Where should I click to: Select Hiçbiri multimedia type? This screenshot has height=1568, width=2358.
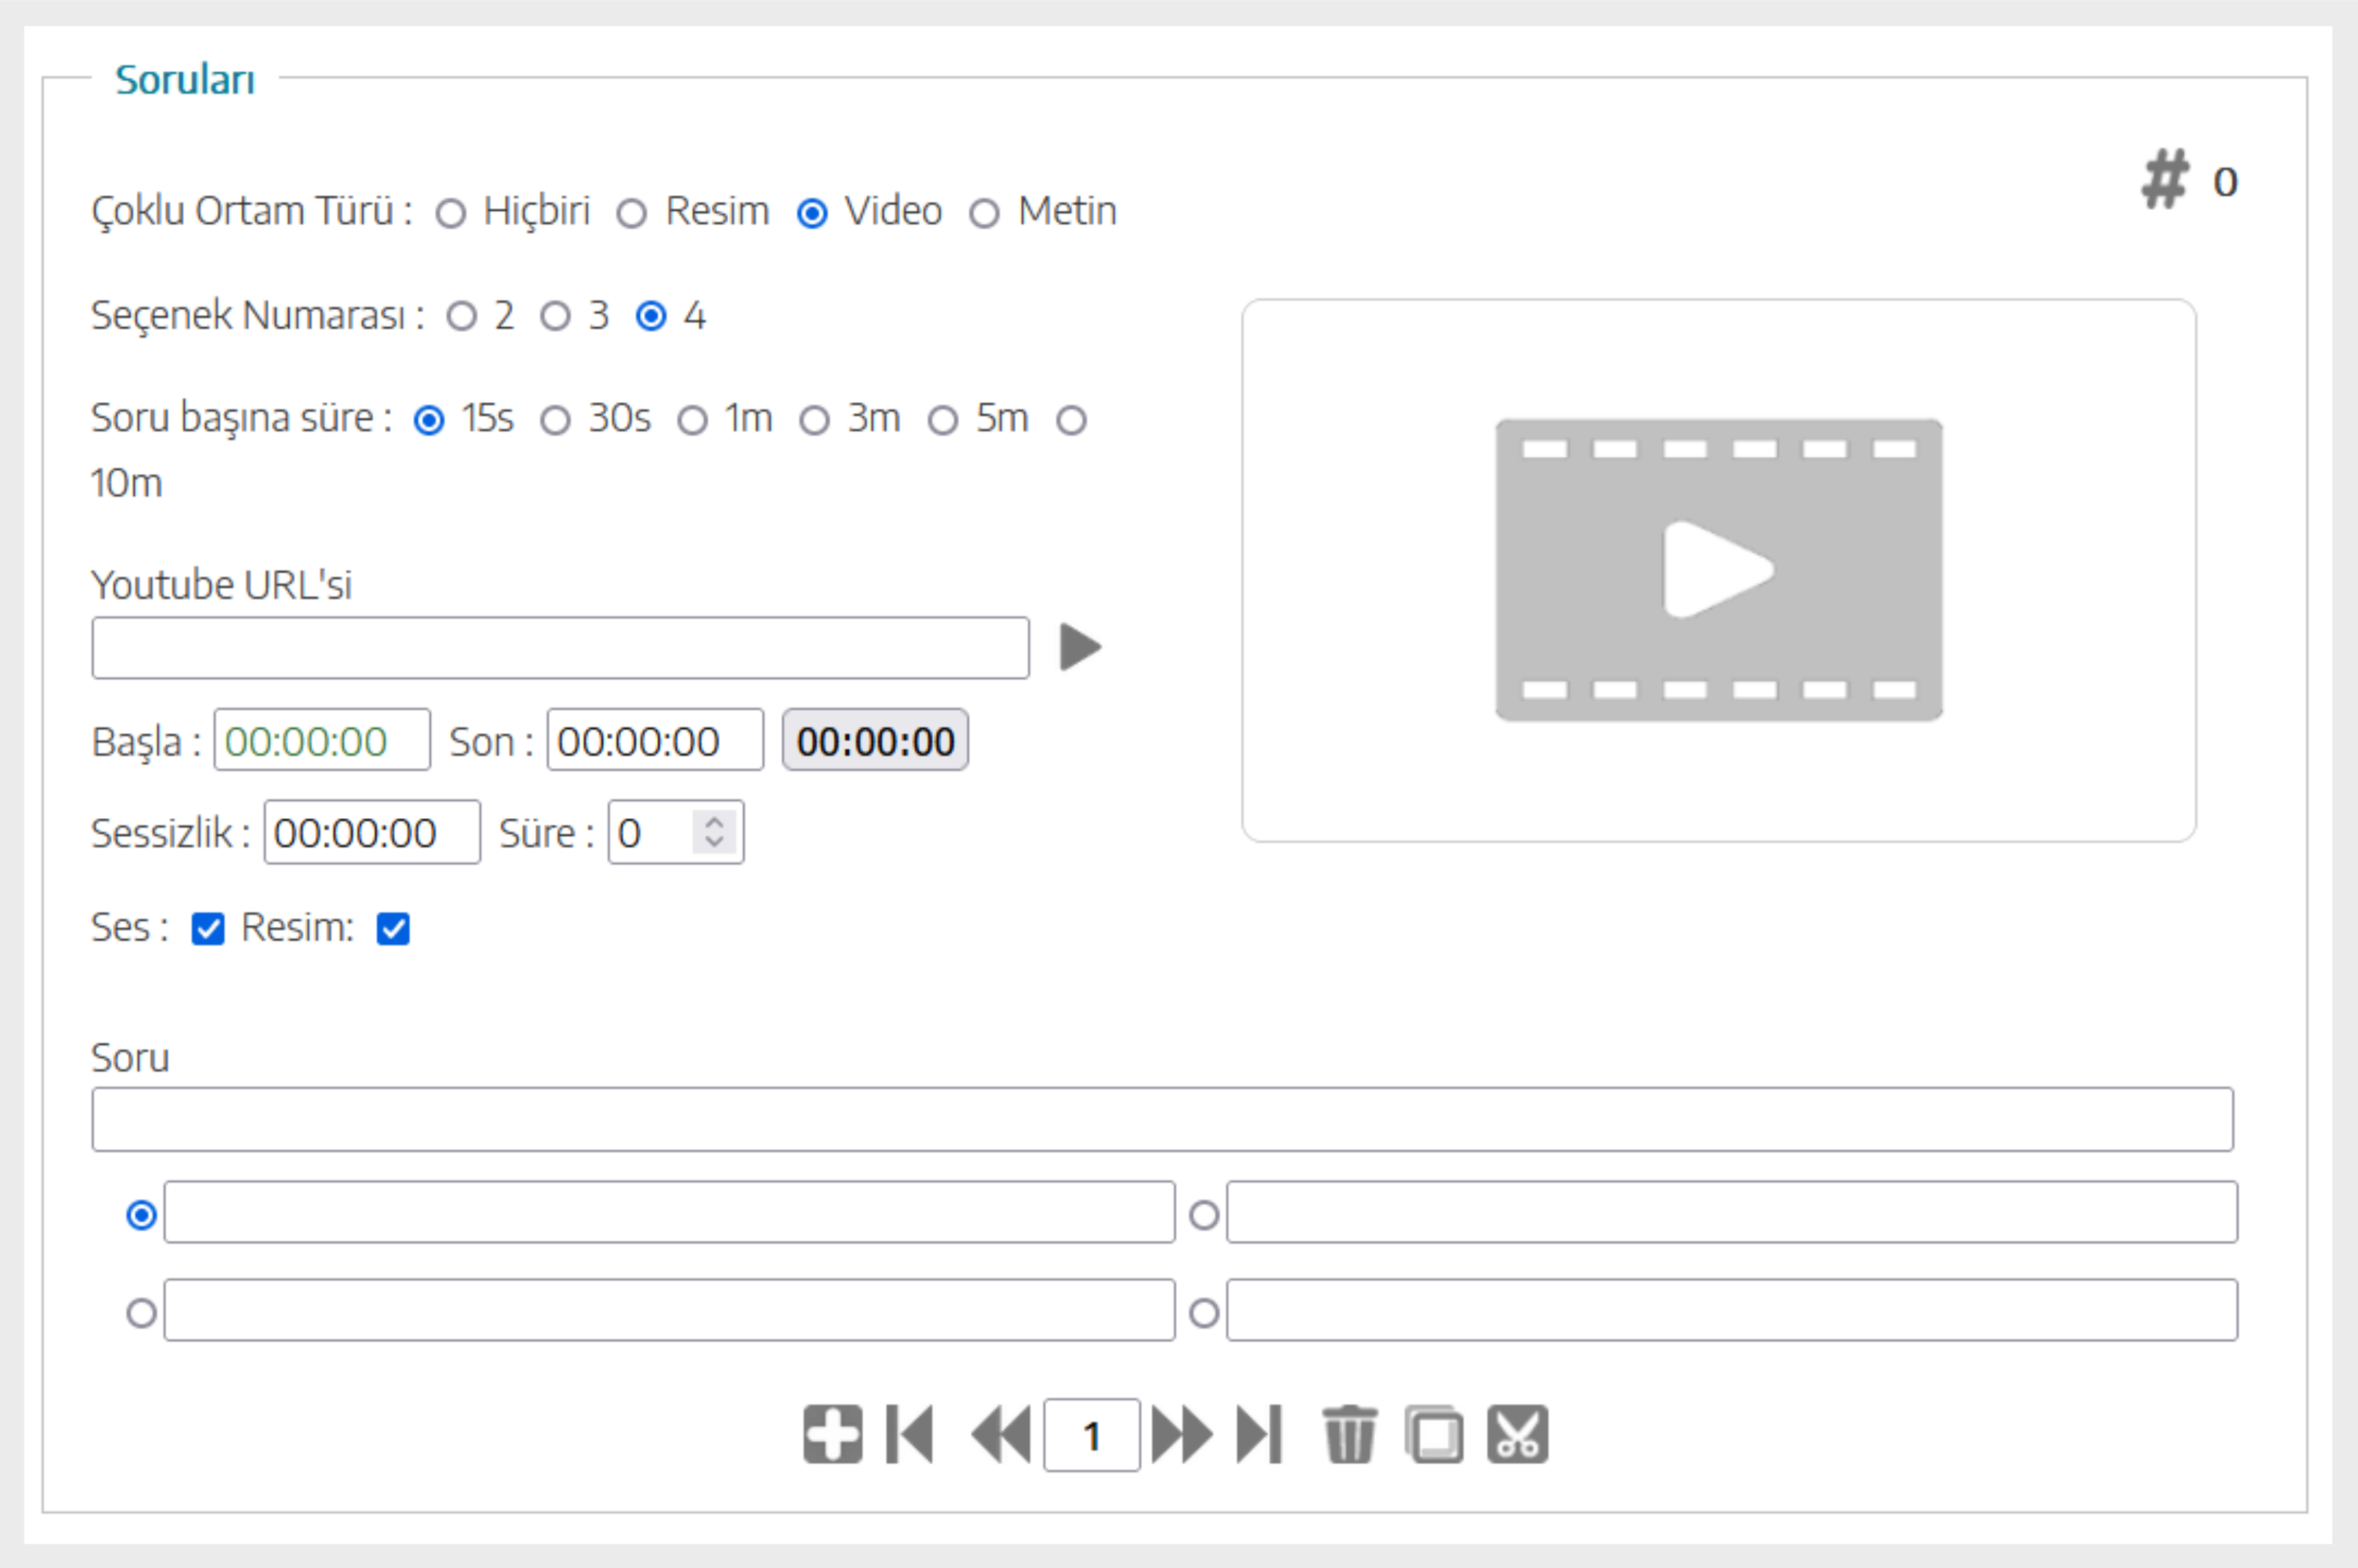coord(451,213)
